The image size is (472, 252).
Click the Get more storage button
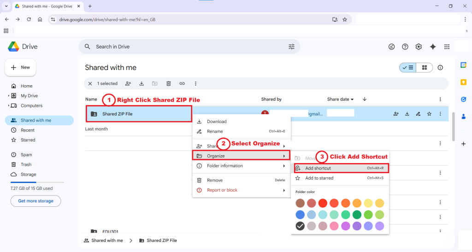pyautogui.click(x=35, y=201)
